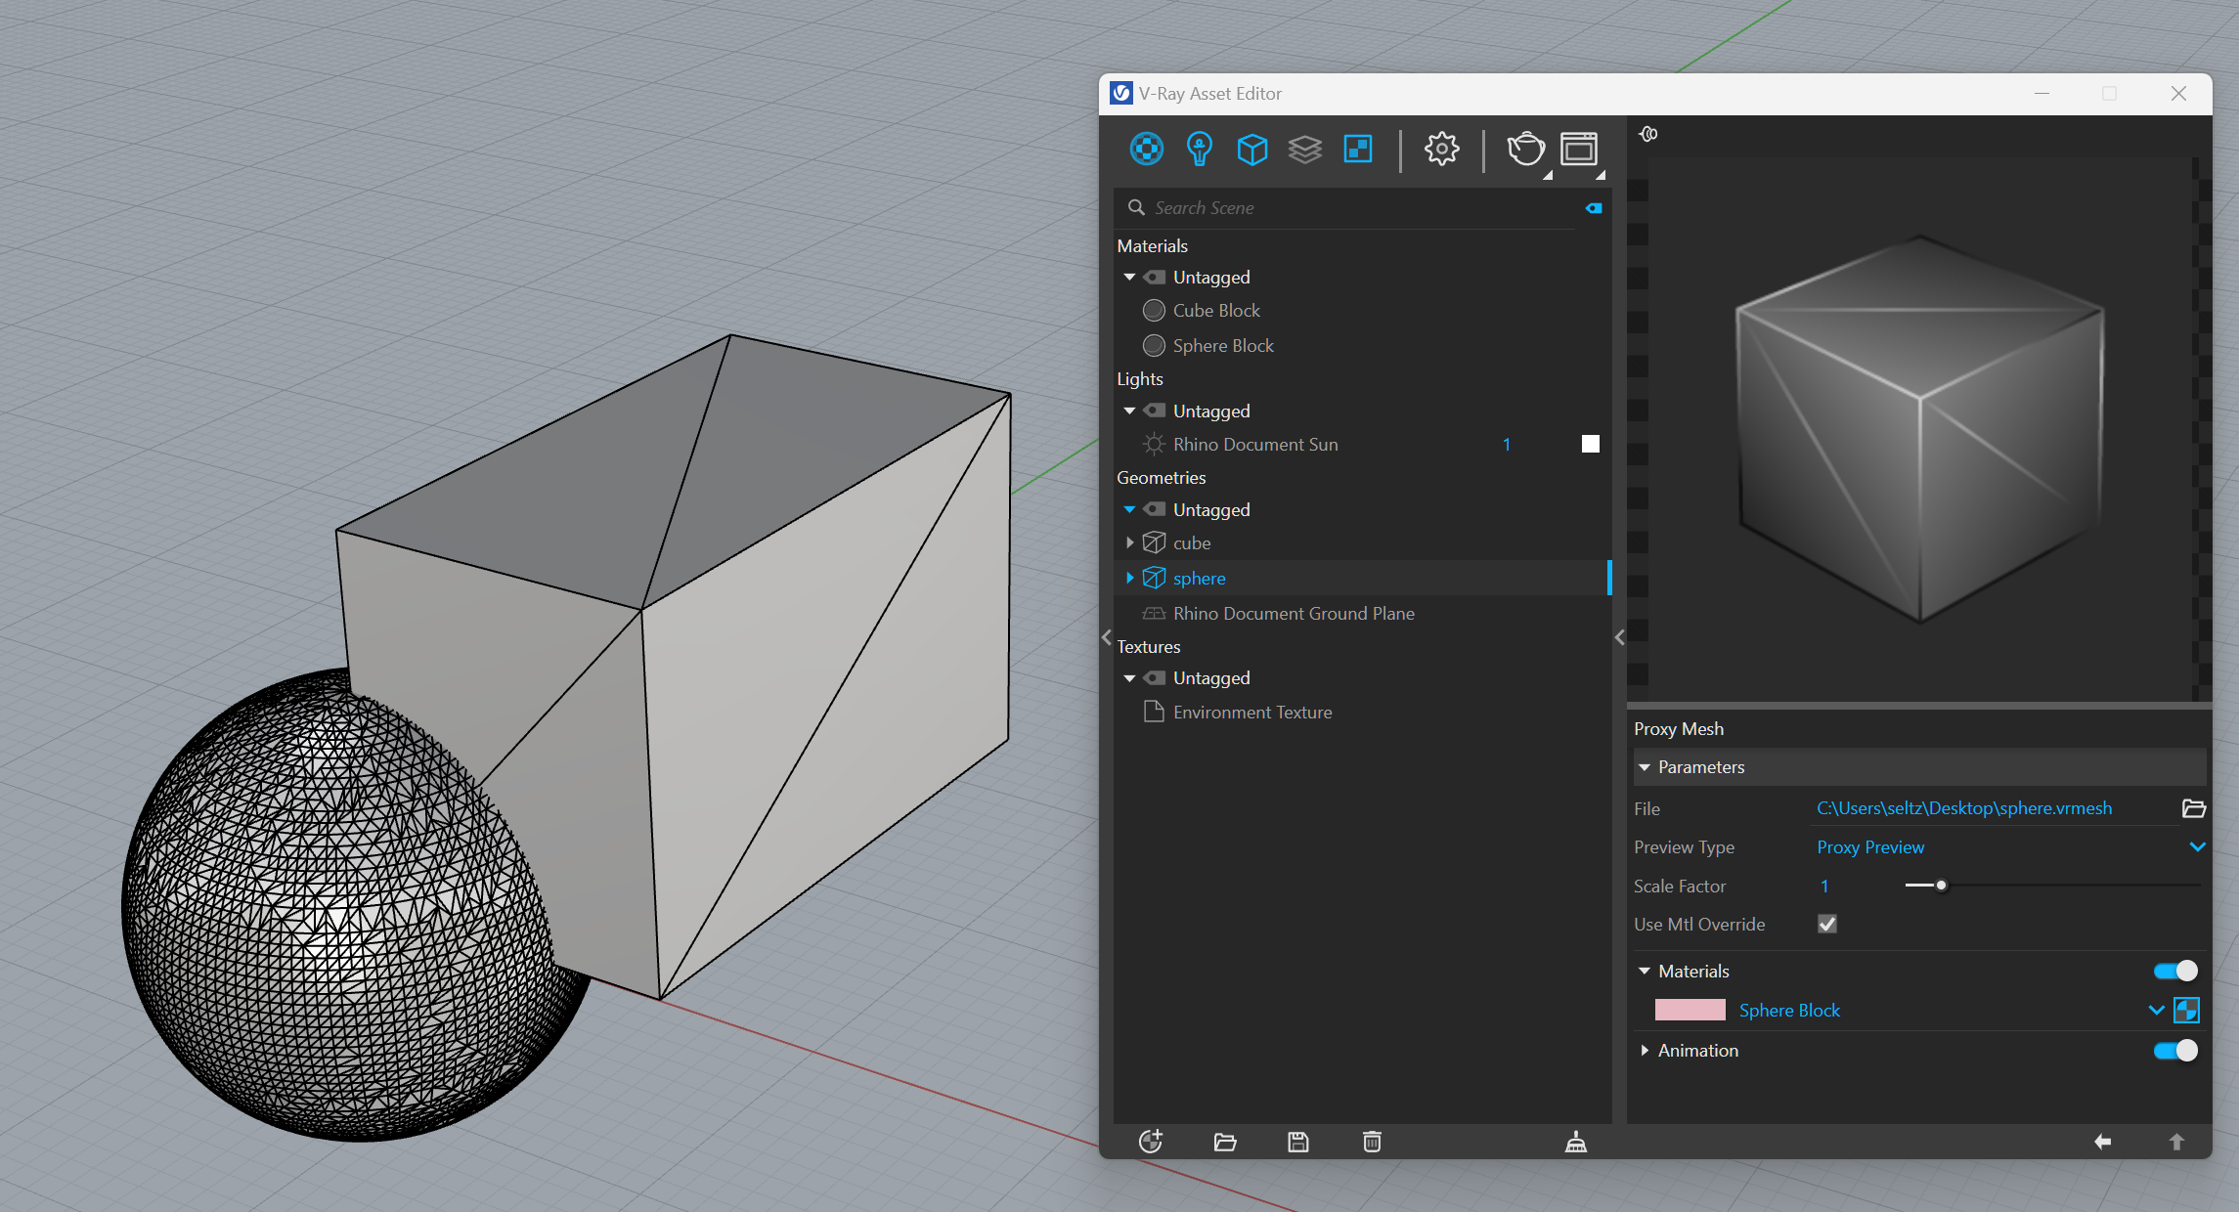Click the pink Sphere Block color swatch
This screenshot has width=2239, height=1212.
1690,1011
